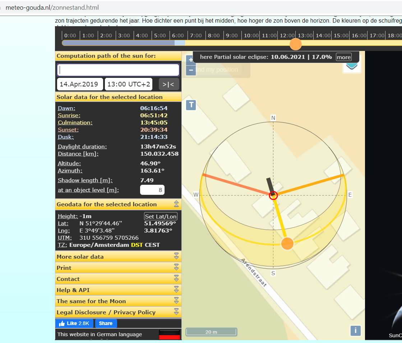Open 'more' eclipse details button
402x343 pixels.
coord(344,57)
